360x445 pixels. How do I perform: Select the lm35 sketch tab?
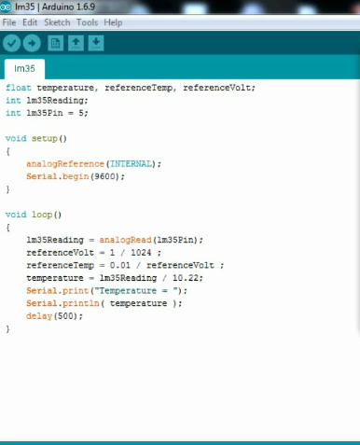(24, 69)
